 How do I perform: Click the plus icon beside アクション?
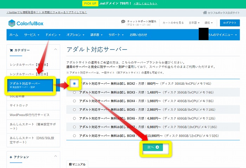click(x=11, y=157)
